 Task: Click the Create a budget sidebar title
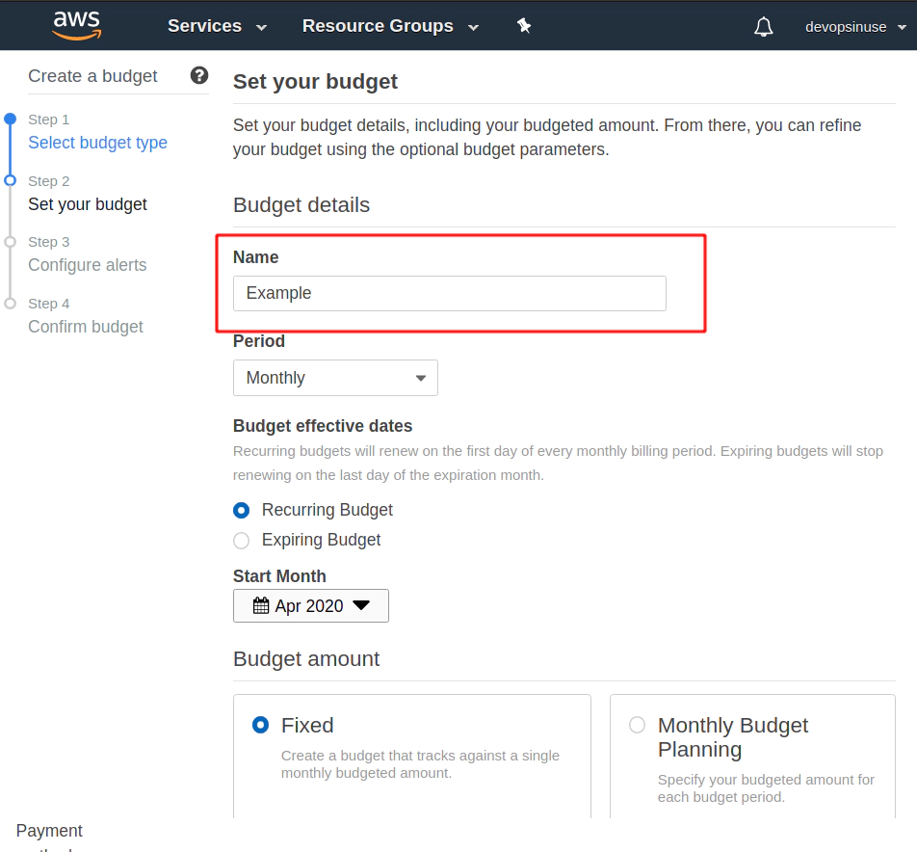click(92, 76)
